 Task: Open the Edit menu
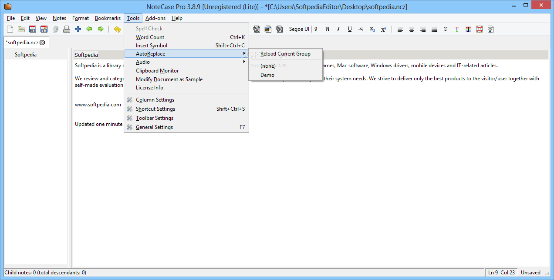coord(25,18)
